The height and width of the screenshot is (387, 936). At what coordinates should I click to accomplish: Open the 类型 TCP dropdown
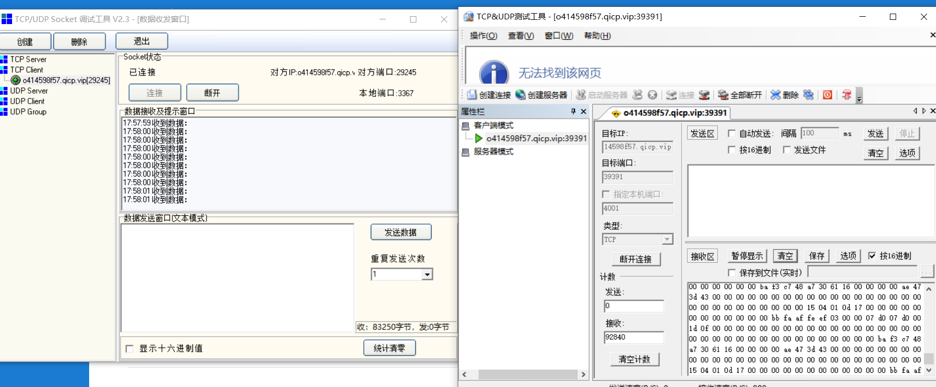point(667,239)
